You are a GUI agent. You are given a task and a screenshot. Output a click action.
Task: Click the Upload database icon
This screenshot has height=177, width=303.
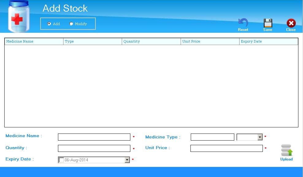click(287, 150)
